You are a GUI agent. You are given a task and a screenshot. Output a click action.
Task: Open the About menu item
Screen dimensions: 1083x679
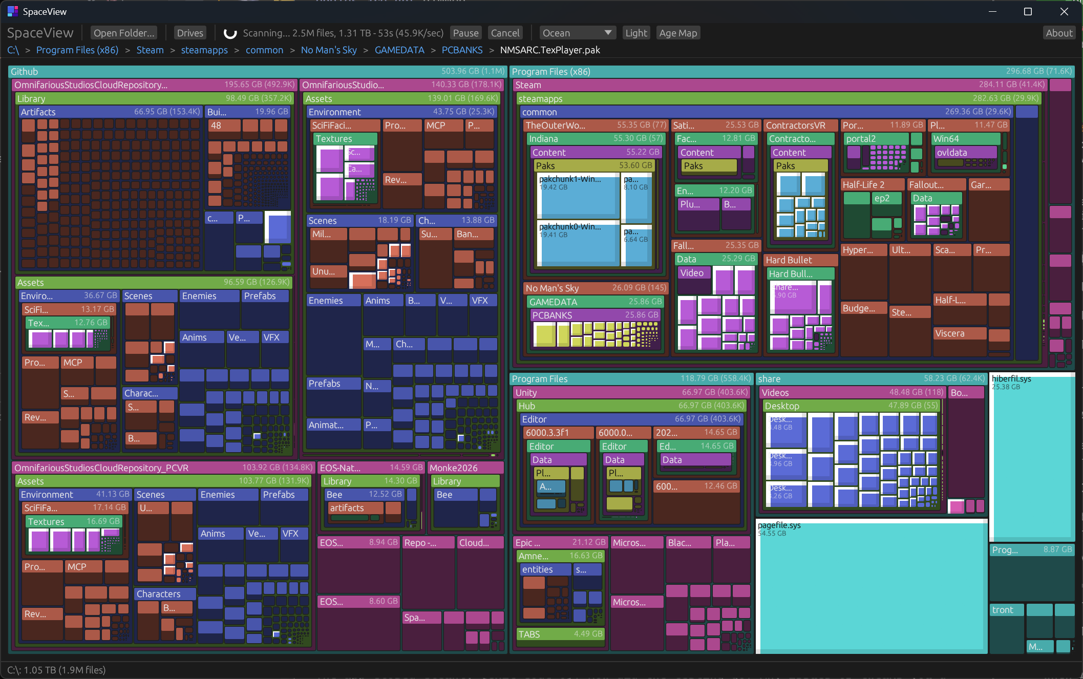point(1059,33)
